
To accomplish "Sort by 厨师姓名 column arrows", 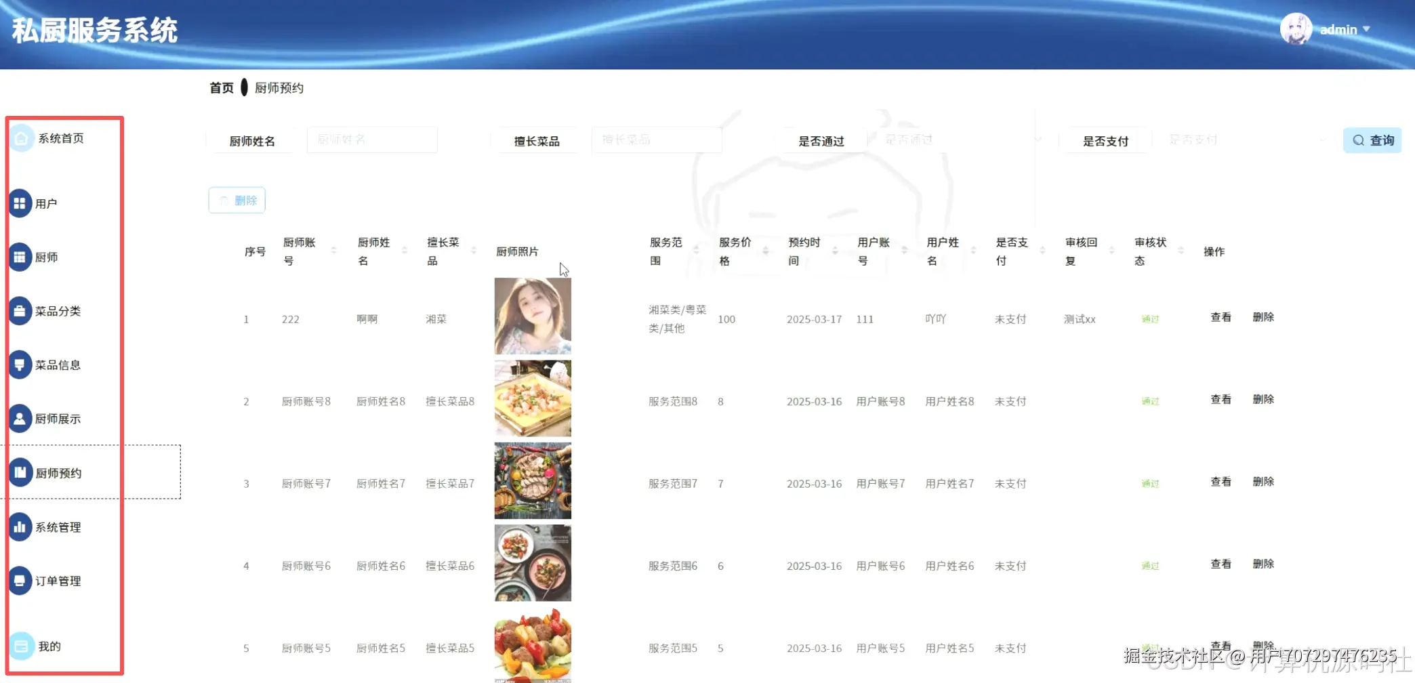I will 405,251.
